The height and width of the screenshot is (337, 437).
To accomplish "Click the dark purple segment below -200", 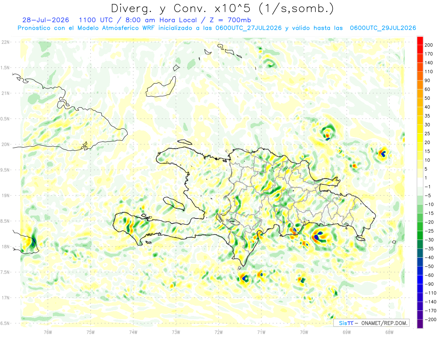I will tap(420, 324).
